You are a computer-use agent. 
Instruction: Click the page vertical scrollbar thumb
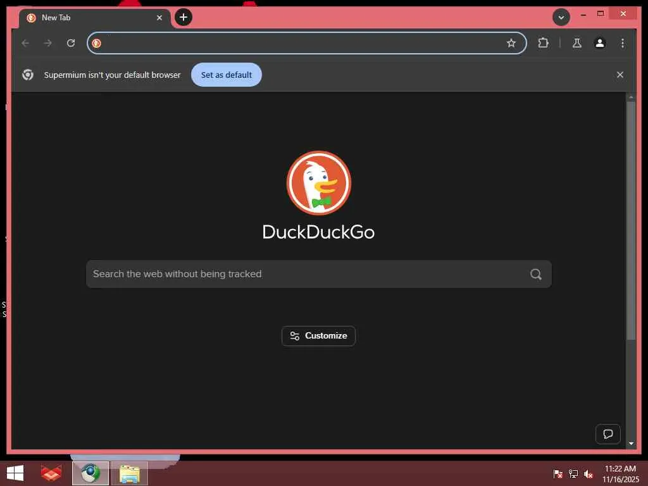point(631,220)
